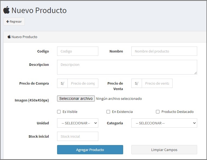Click the S/ currency prefix of Precio de Compra
This screenshot has height=160, width=207.
tap(62, 83)
